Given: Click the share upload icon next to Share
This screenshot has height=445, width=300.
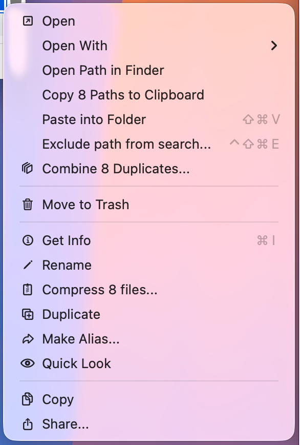Looking at the screenshot, I should tap(27, 424).
